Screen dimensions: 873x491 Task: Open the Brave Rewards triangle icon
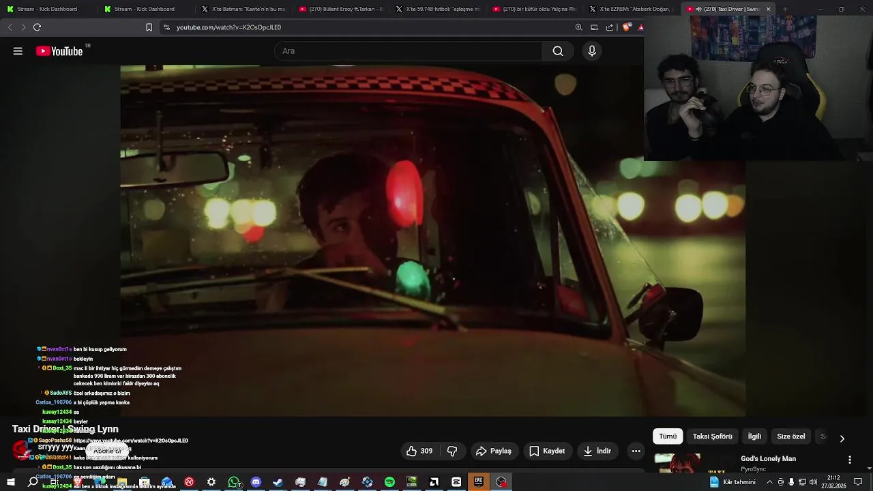tap(640, 27)
